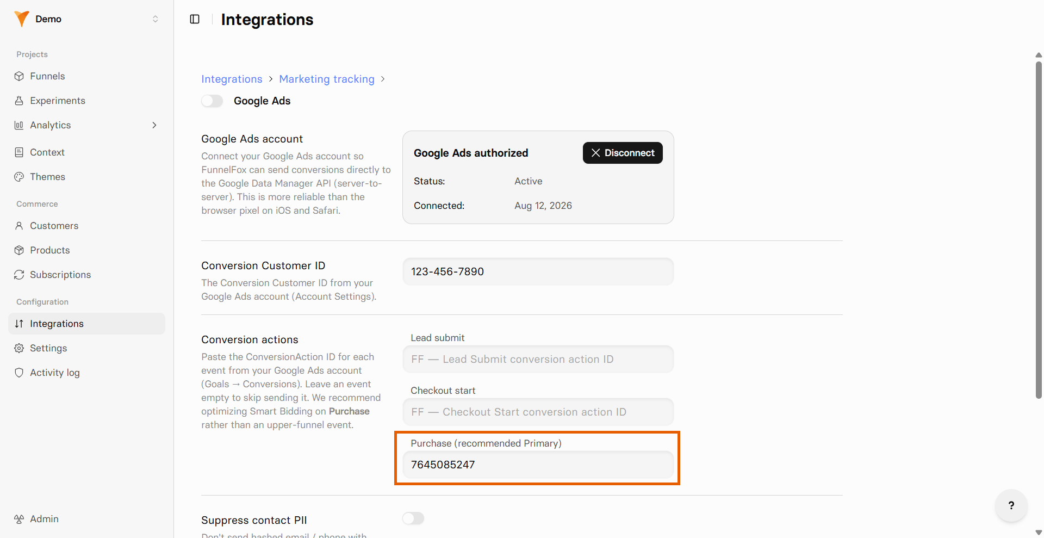Follow the Marketing tracking breadcrumb link
The image size is (1044, 538).
327,79
